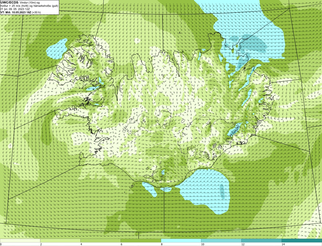Click the scale label '8' under the color bar
The height and width of the screenshot is (246, 322).
(x=162, y=244)
